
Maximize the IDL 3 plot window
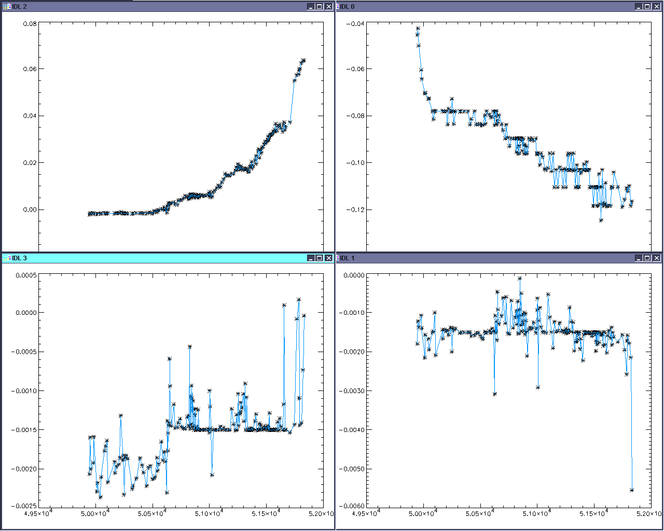pos(319,258)
